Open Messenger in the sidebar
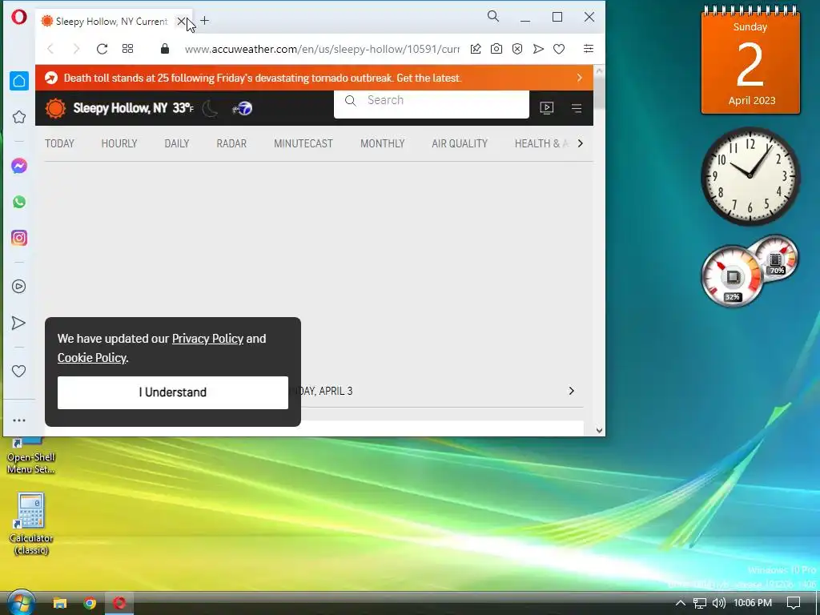Viewport: 820px width, 615px height. coord(19,166)
